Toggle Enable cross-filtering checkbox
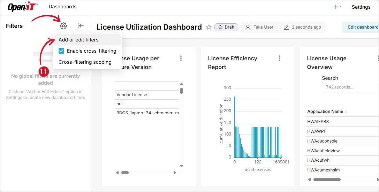 pos(61,51)
